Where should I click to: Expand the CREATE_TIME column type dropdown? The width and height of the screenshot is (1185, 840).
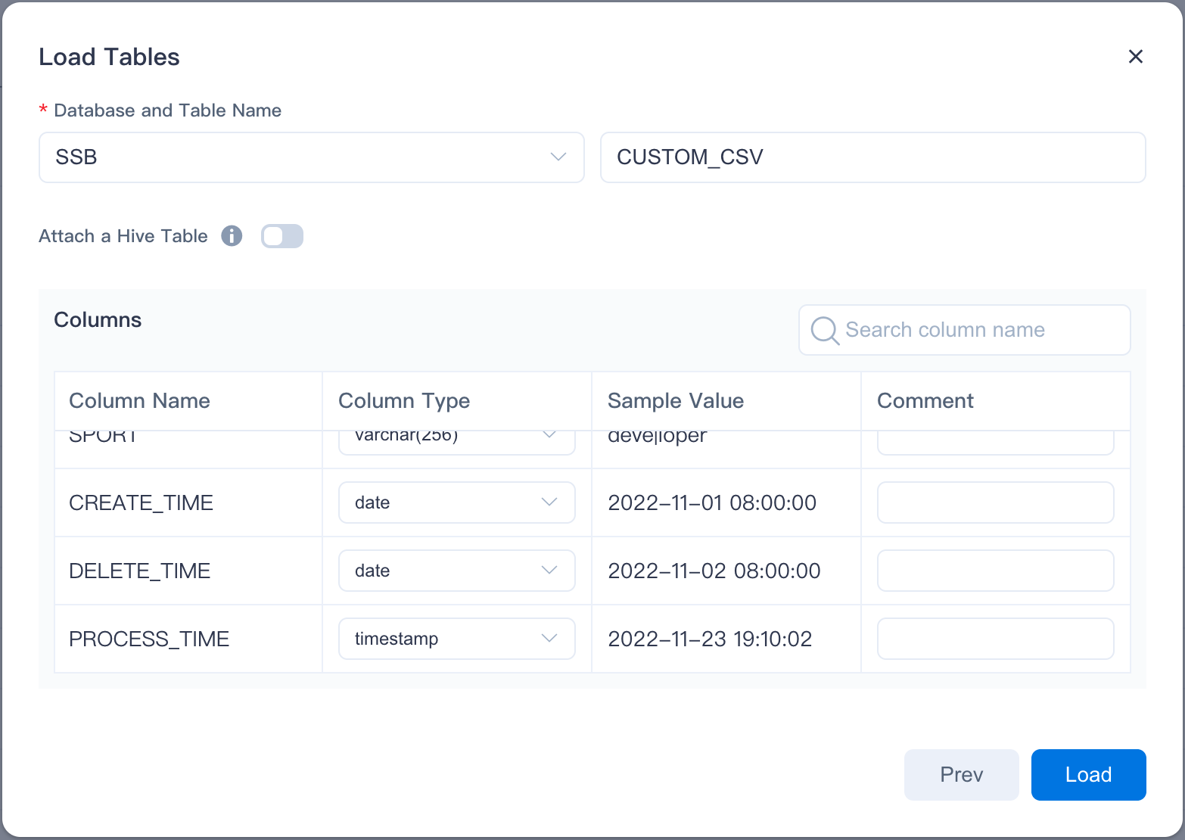456,502
